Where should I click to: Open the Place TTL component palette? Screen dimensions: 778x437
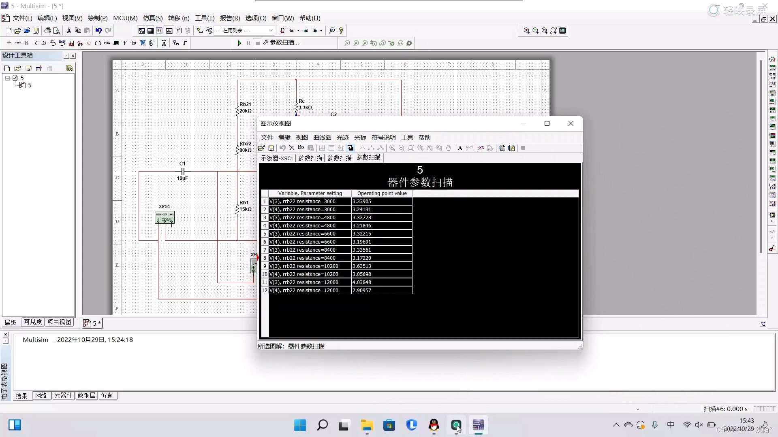[53, 43]
